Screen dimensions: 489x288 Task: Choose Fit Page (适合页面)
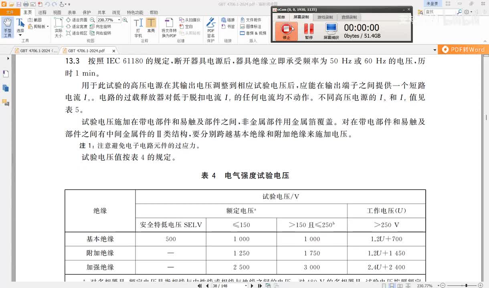click(x=77, y=20)
